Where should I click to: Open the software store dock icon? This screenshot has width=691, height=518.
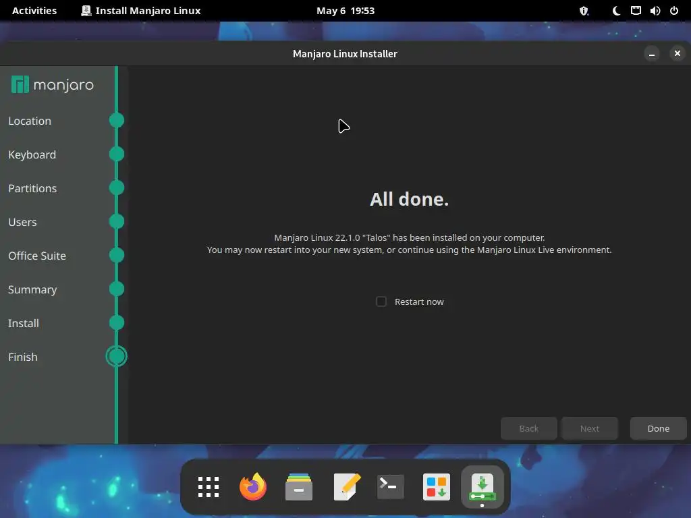437,487
